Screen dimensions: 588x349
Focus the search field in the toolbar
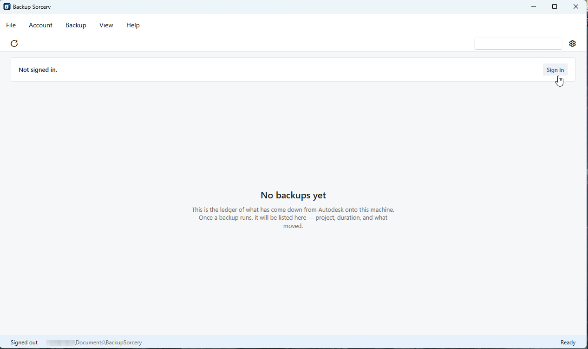click(x=518, y=44)
